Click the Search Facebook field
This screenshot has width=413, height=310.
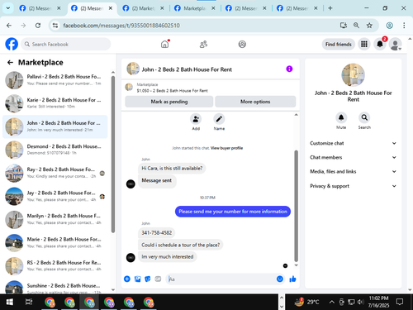click(x=66, y=44)
